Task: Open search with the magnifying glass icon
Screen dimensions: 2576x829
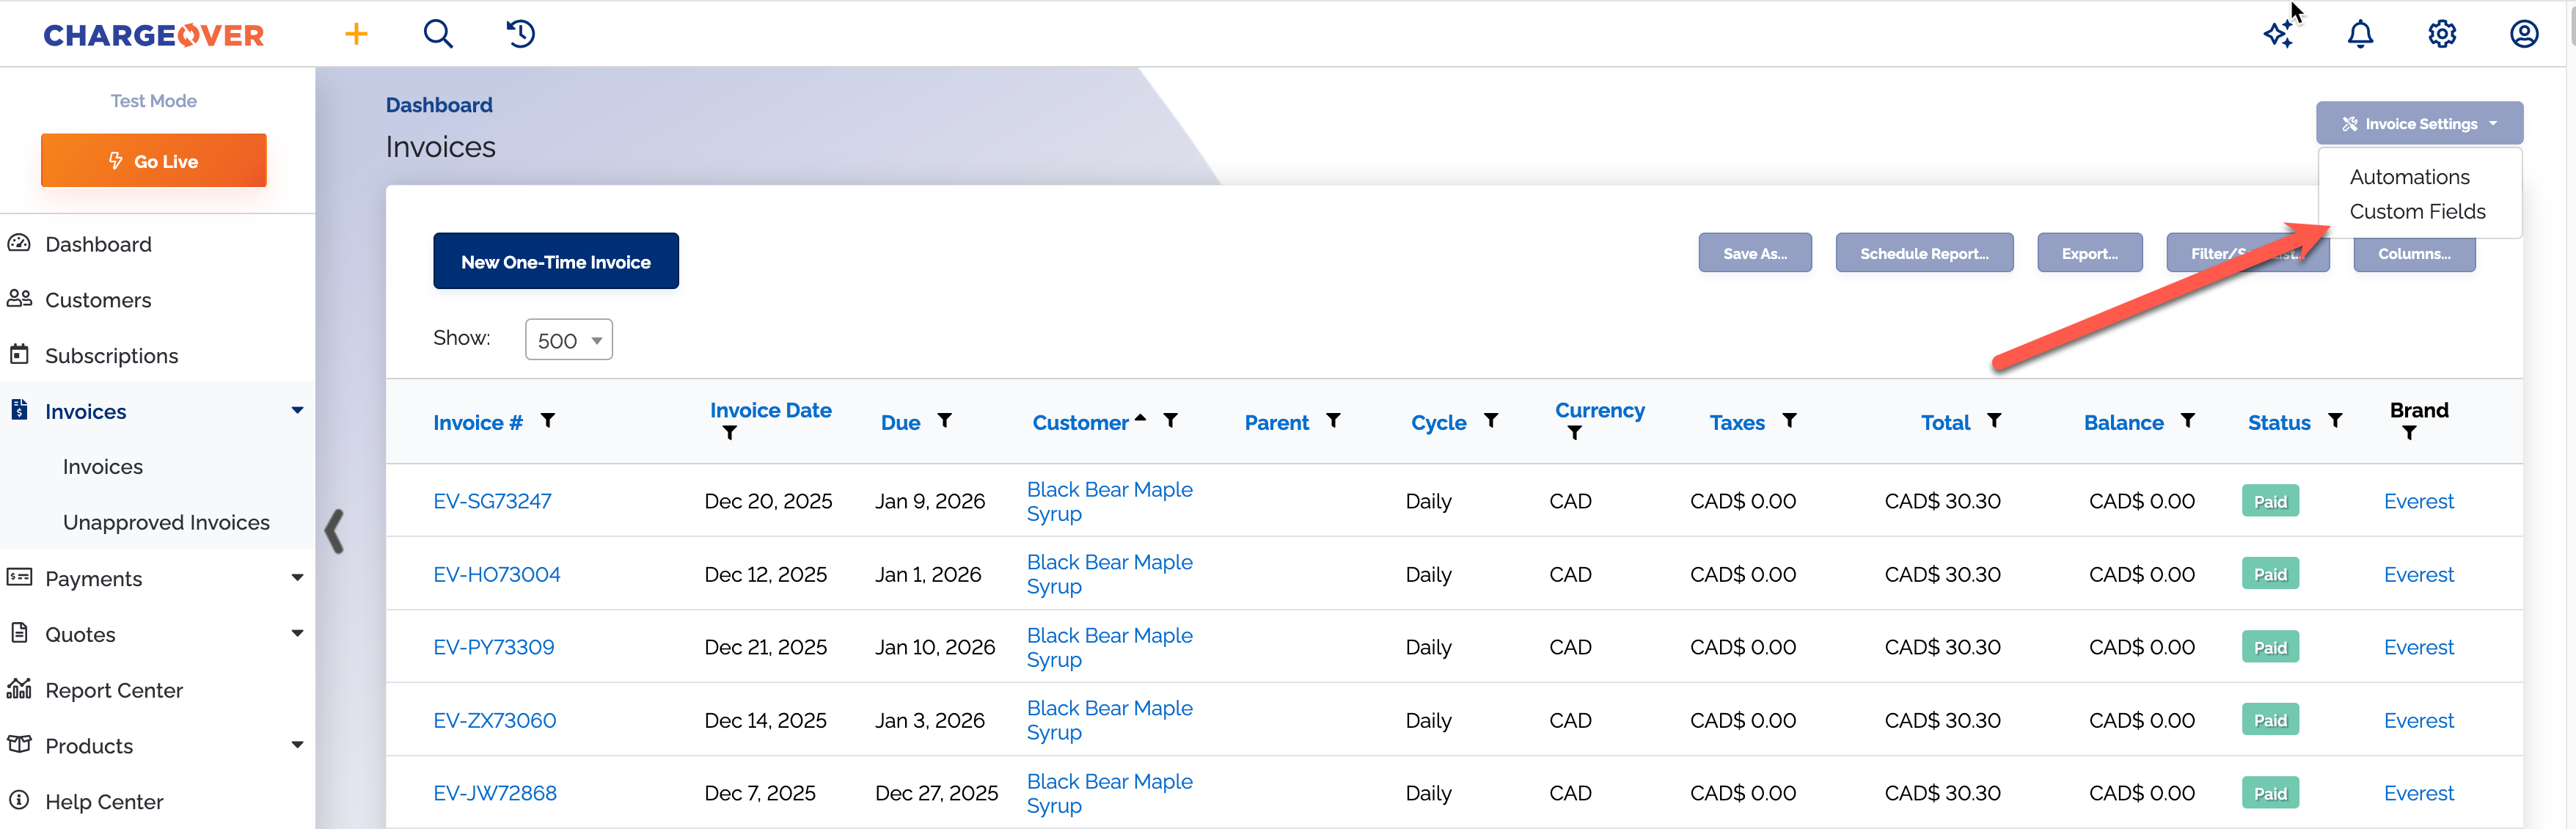Action: pos(438,34)
